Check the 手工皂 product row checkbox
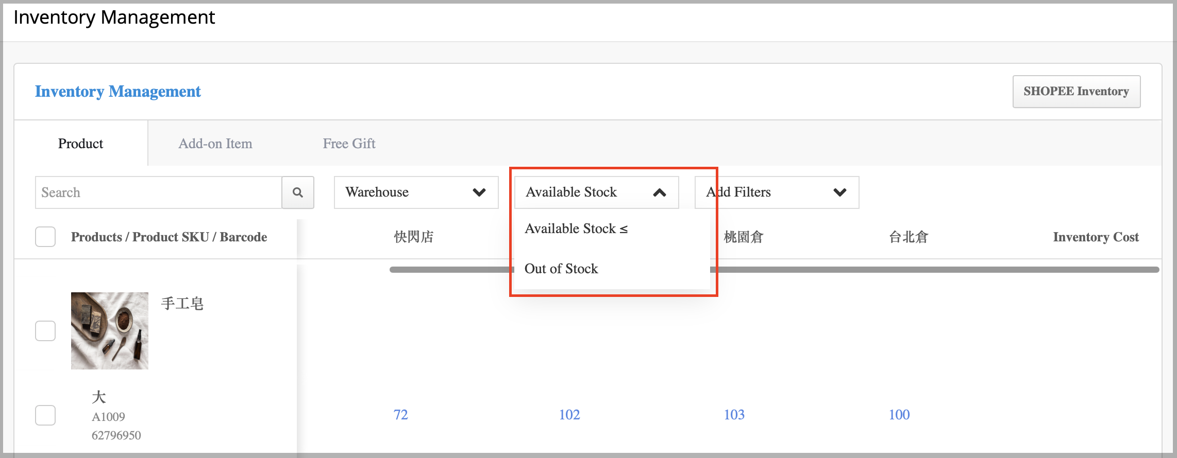Viewport: 1177px width, 458px height. tap(45, 331)
